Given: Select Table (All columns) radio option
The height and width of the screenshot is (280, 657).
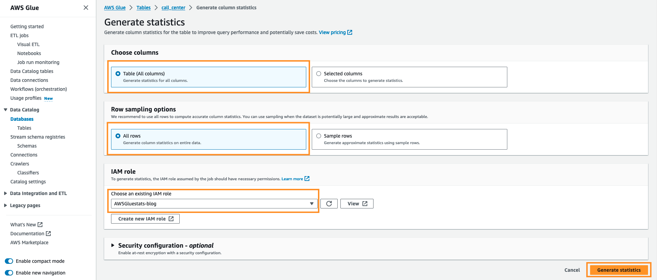Looking at the screenshot, I should [x=118, y=74].
